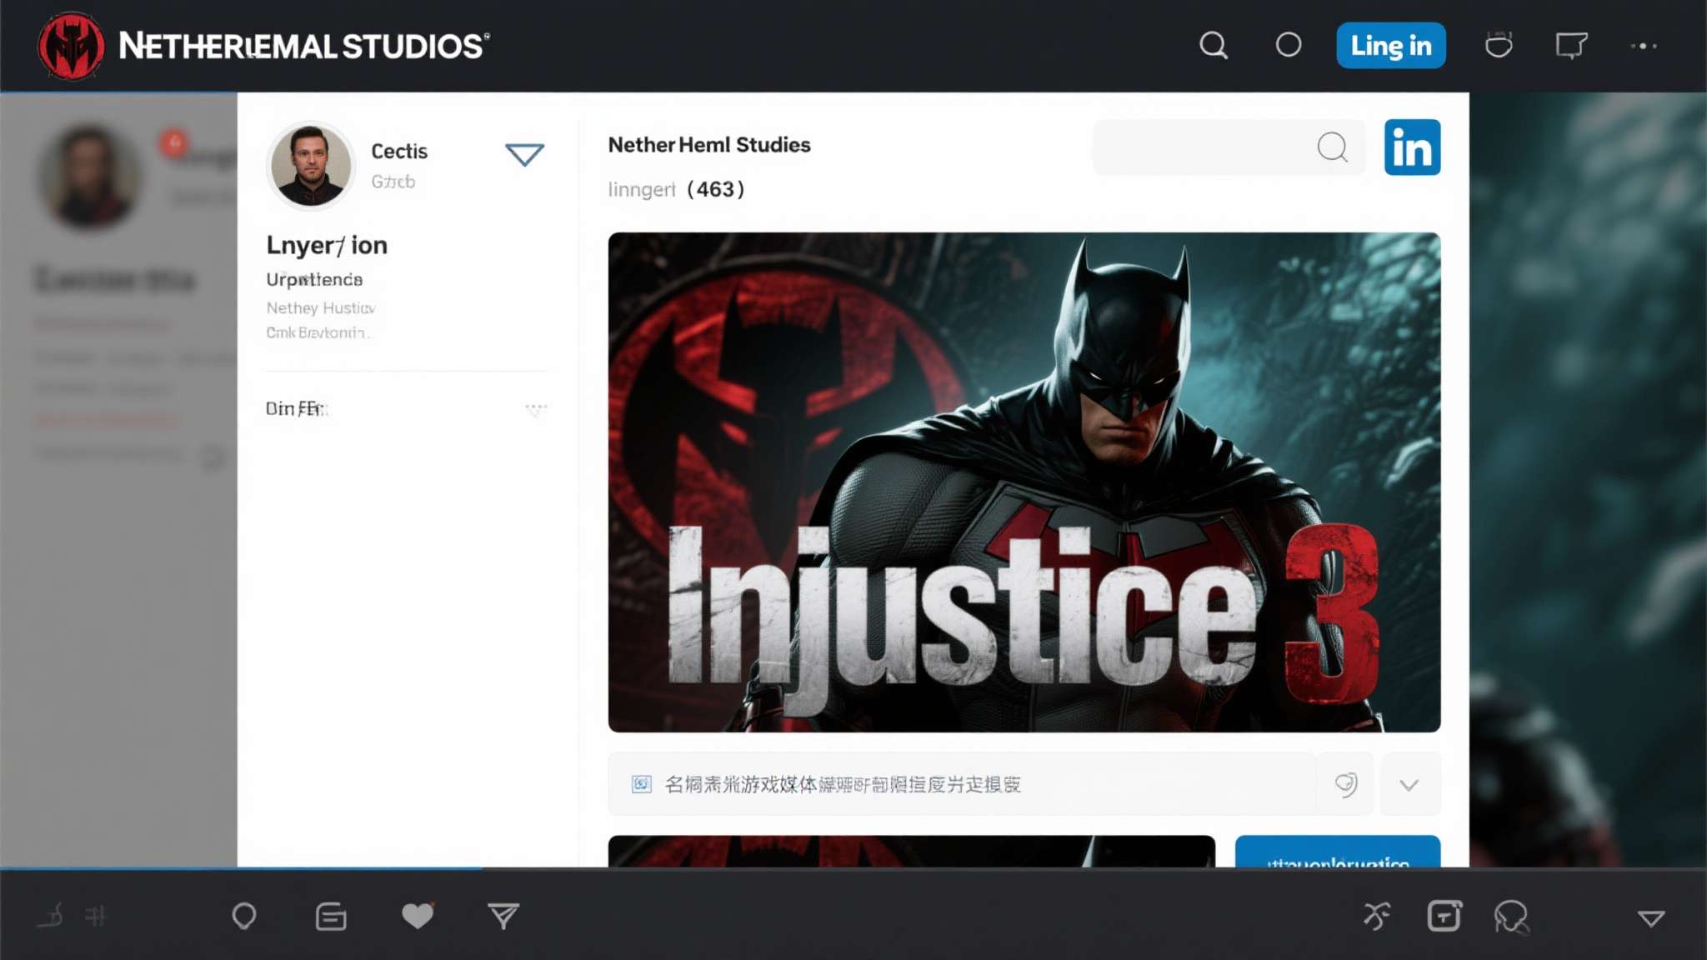
Task: Open Nether Heml Studies page title
Action: [709, 145]
